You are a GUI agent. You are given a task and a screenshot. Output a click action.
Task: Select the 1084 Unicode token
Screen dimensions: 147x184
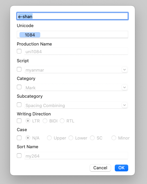[30, 35]
